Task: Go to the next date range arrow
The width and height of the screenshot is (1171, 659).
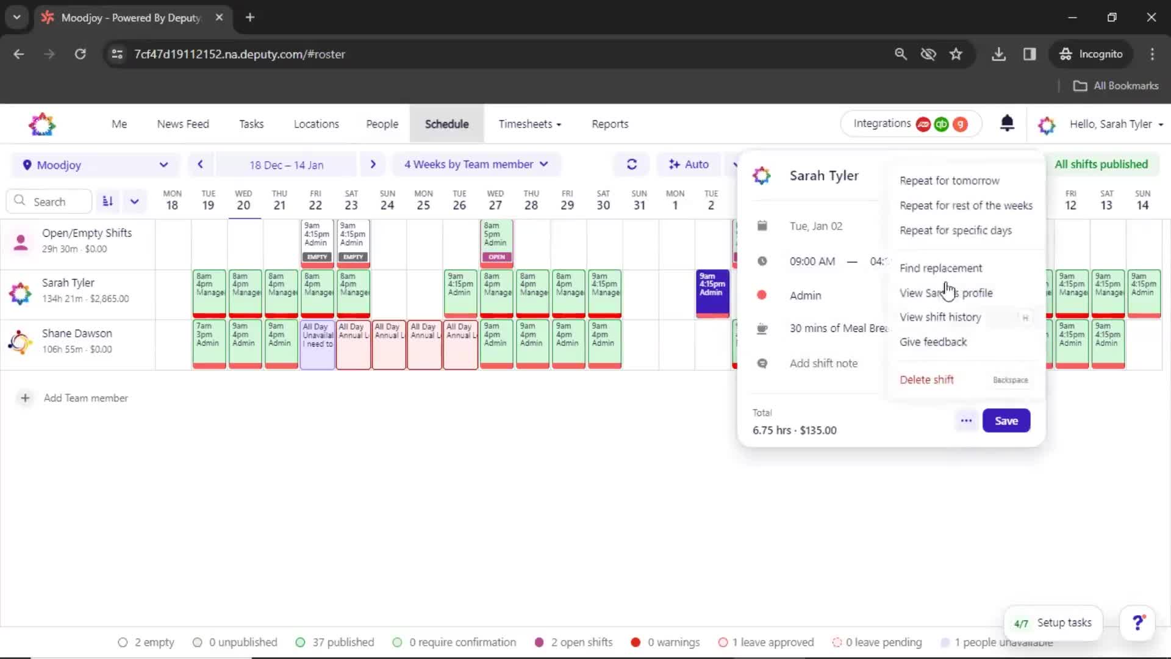Action: point(373,165)
